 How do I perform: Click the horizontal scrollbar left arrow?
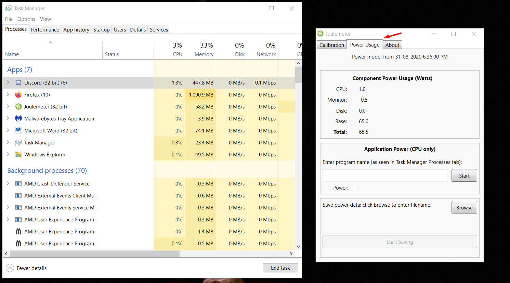[6, 254]
